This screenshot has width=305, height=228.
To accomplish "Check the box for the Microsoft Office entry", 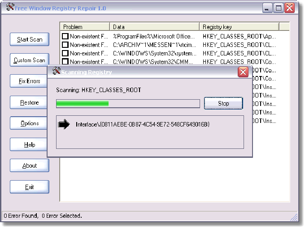I will pos(65,36).
